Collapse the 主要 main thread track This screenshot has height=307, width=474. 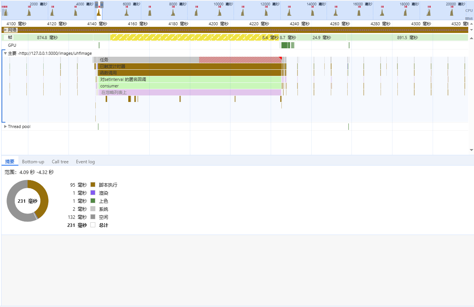coord(5,53)
